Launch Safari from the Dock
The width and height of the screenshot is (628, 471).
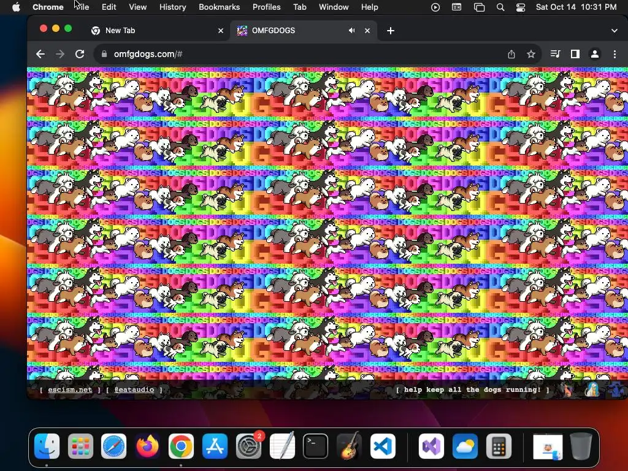click(113, 446)
